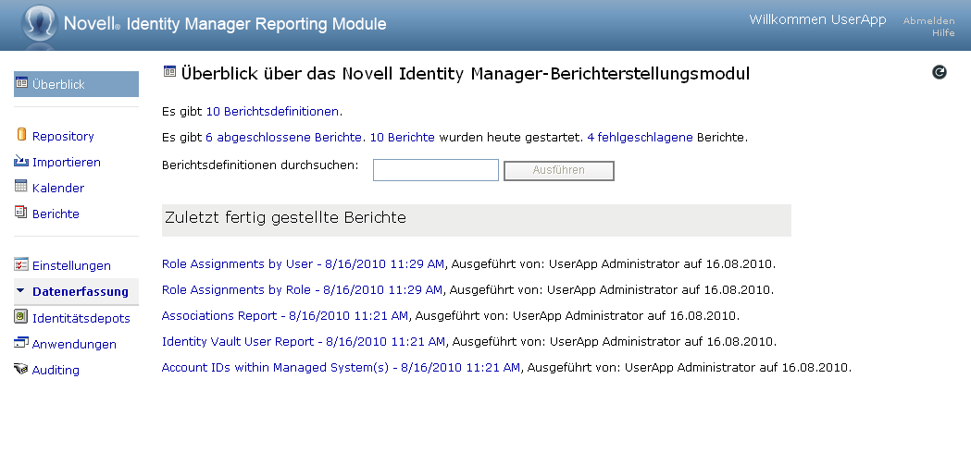The width and height of the screenshot is (971, 452).
Task: Click in the Berichtsdefinitionen search field
Action: click(436, 170)
